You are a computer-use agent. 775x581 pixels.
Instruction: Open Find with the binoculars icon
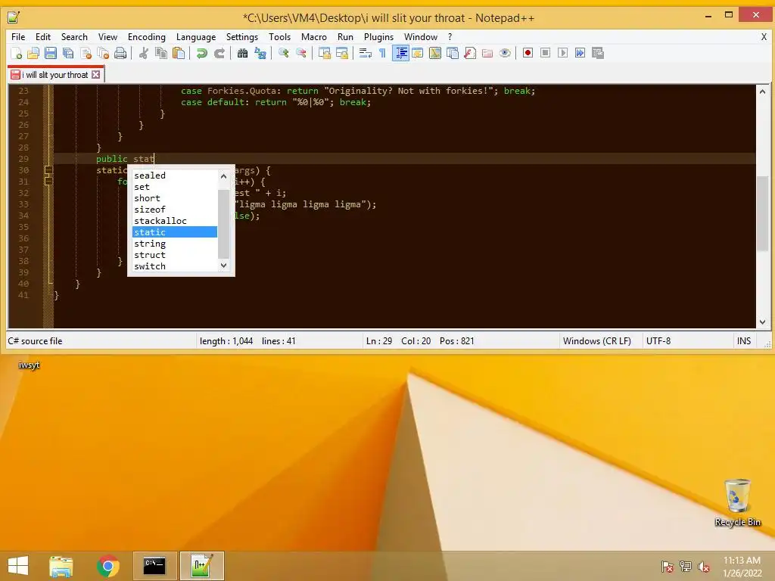[x=242, y=53]
